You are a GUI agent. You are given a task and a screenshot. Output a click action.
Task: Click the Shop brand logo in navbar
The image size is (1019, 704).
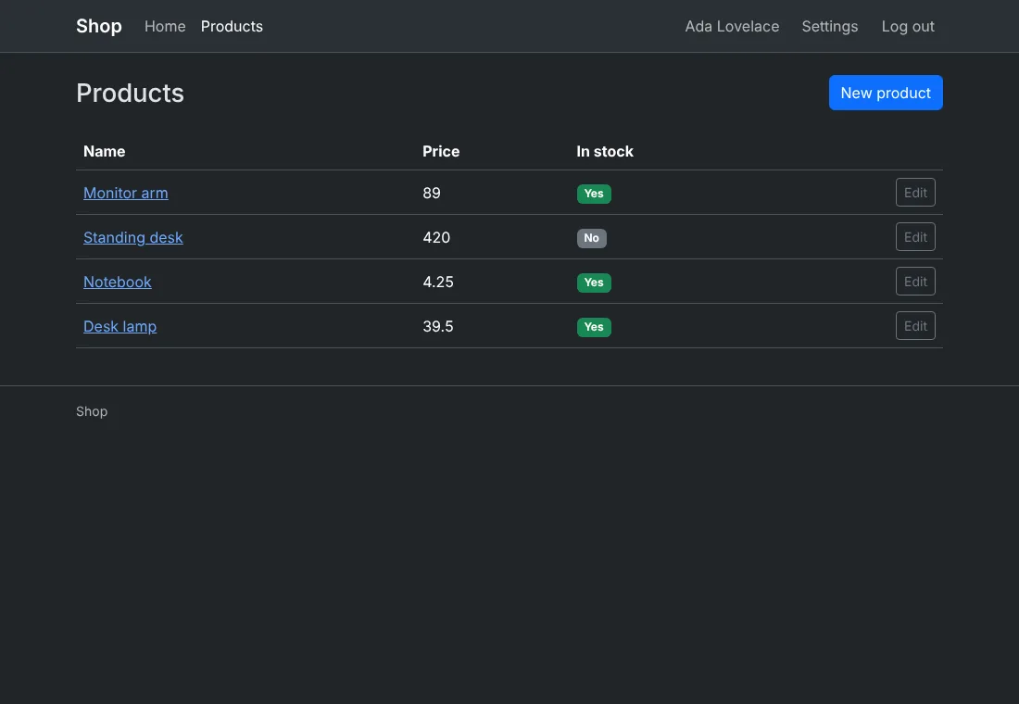coord(99,26)
